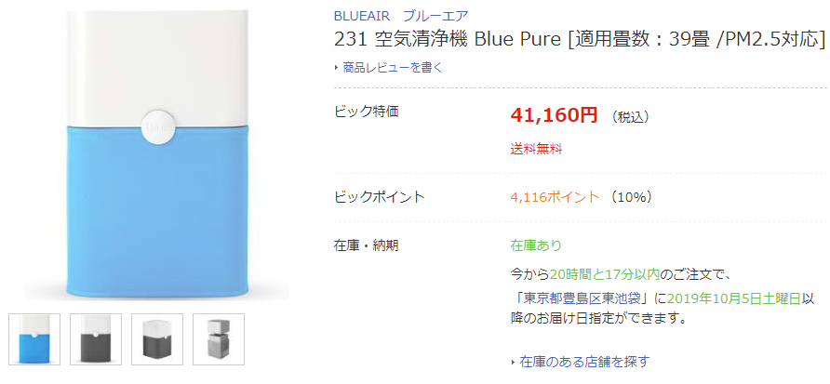Viewport: 830px width, 384px height.
Task: Open the 東京都豊島区東池袋 delivery address link
Action: [582, 298]
